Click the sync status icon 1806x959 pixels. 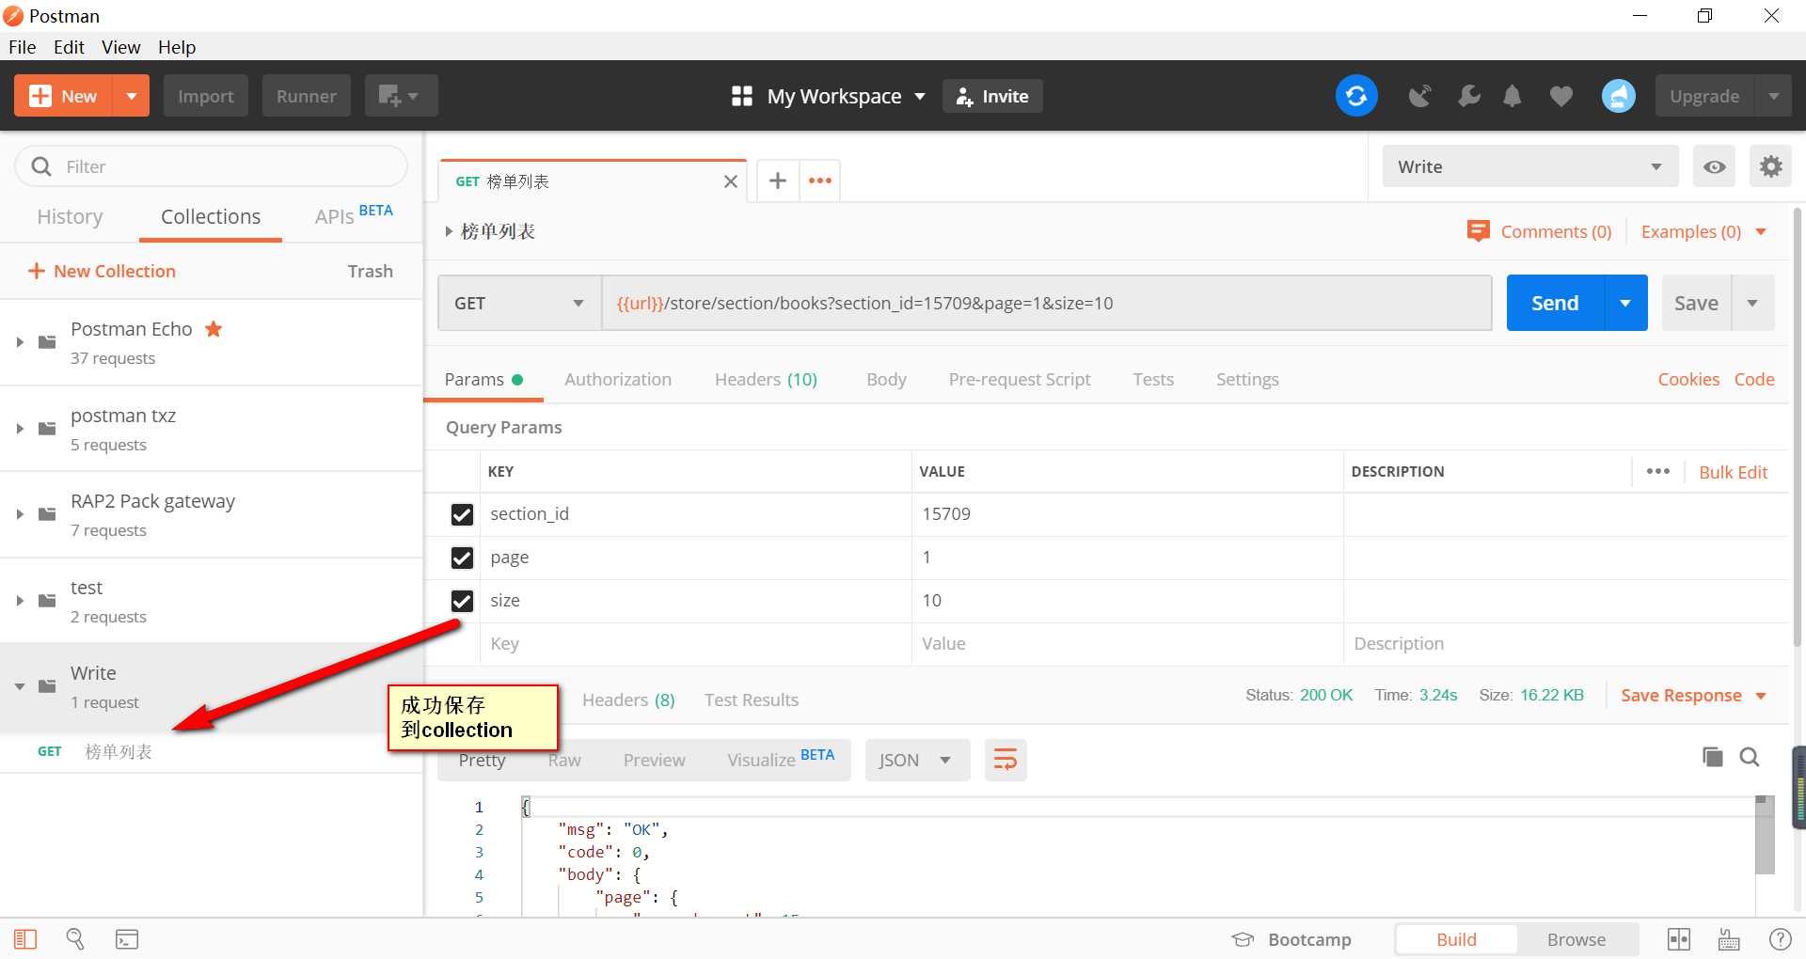(1356, 96)
